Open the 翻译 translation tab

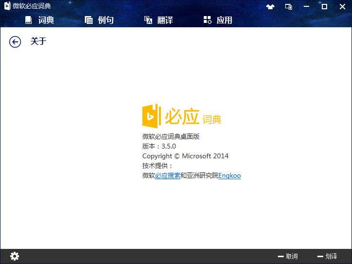coord(158,20)
